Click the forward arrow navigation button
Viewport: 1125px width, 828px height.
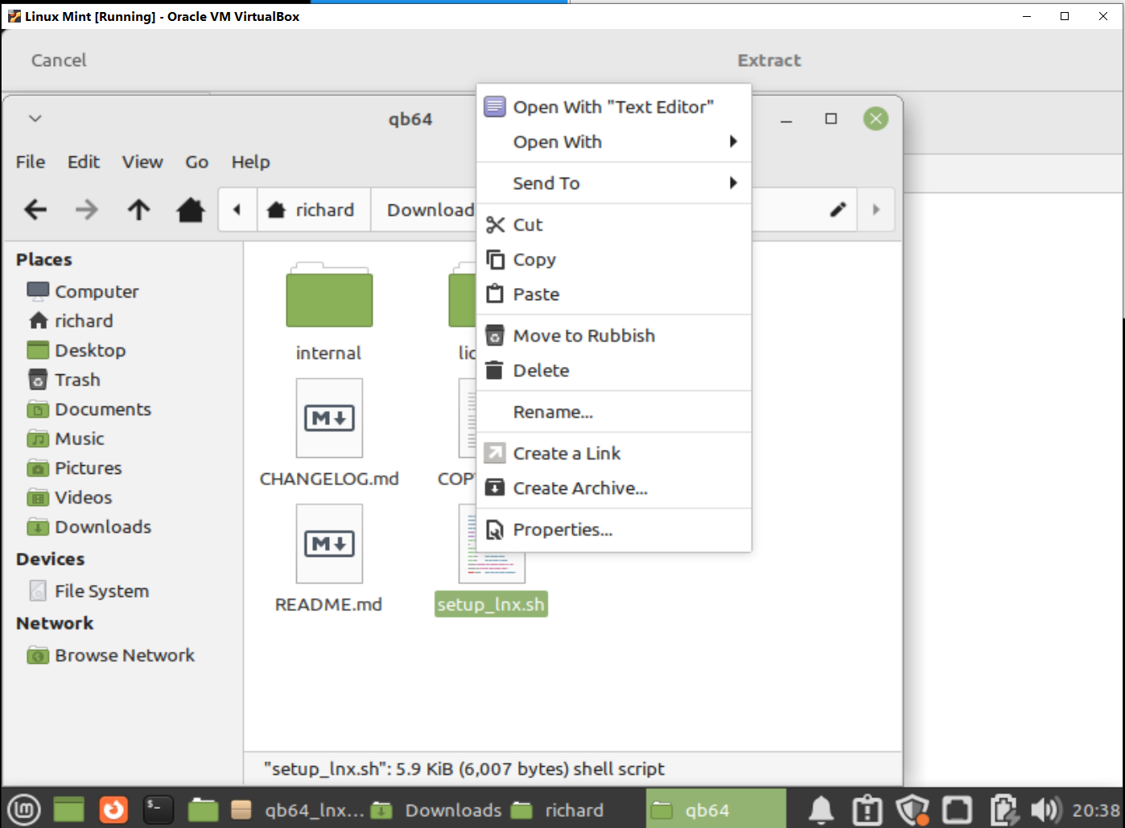coord(86,210)
